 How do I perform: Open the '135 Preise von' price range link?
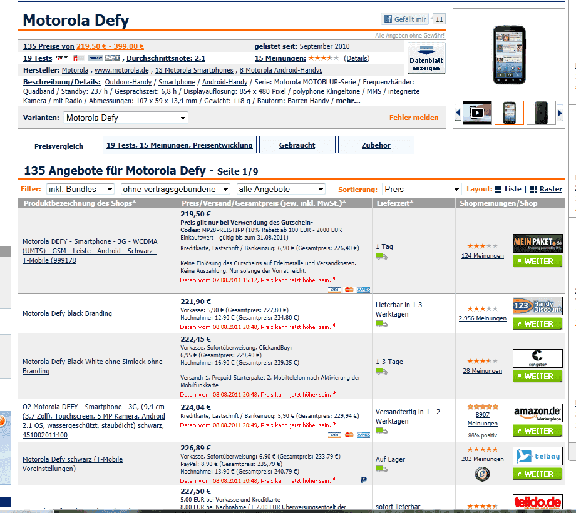pos(84,46)
